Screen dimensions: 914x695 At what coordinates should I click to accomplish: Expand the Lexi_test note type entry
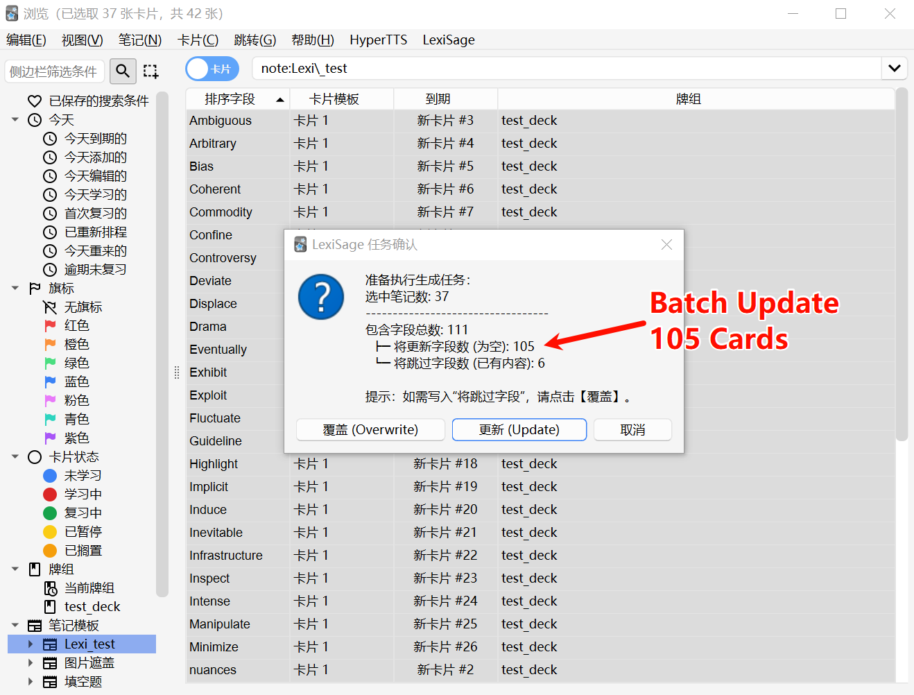(29, 644)
